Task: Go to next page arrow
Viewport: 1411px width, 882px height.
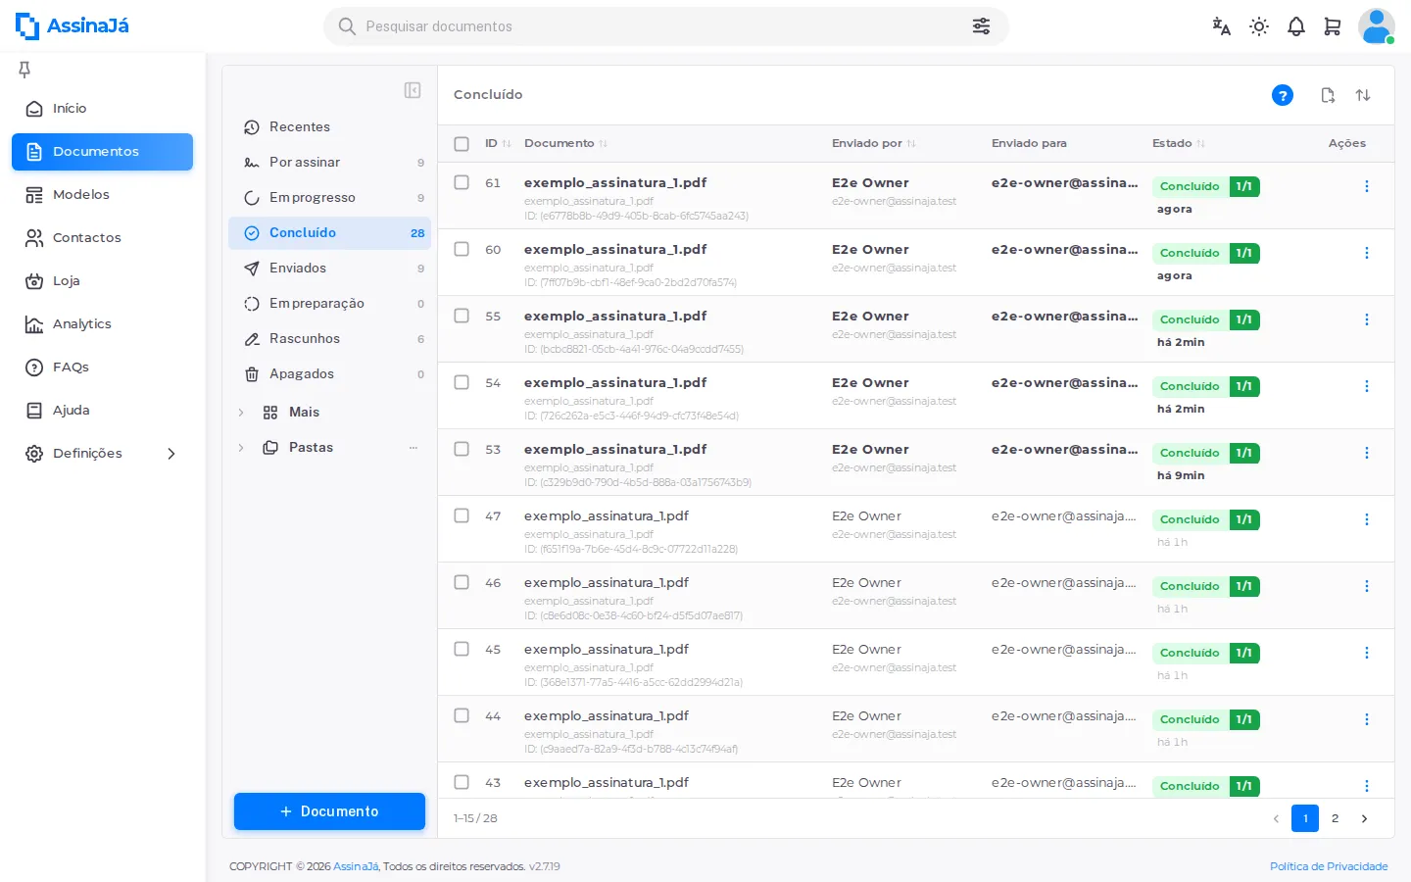Action: (1364, 818)
